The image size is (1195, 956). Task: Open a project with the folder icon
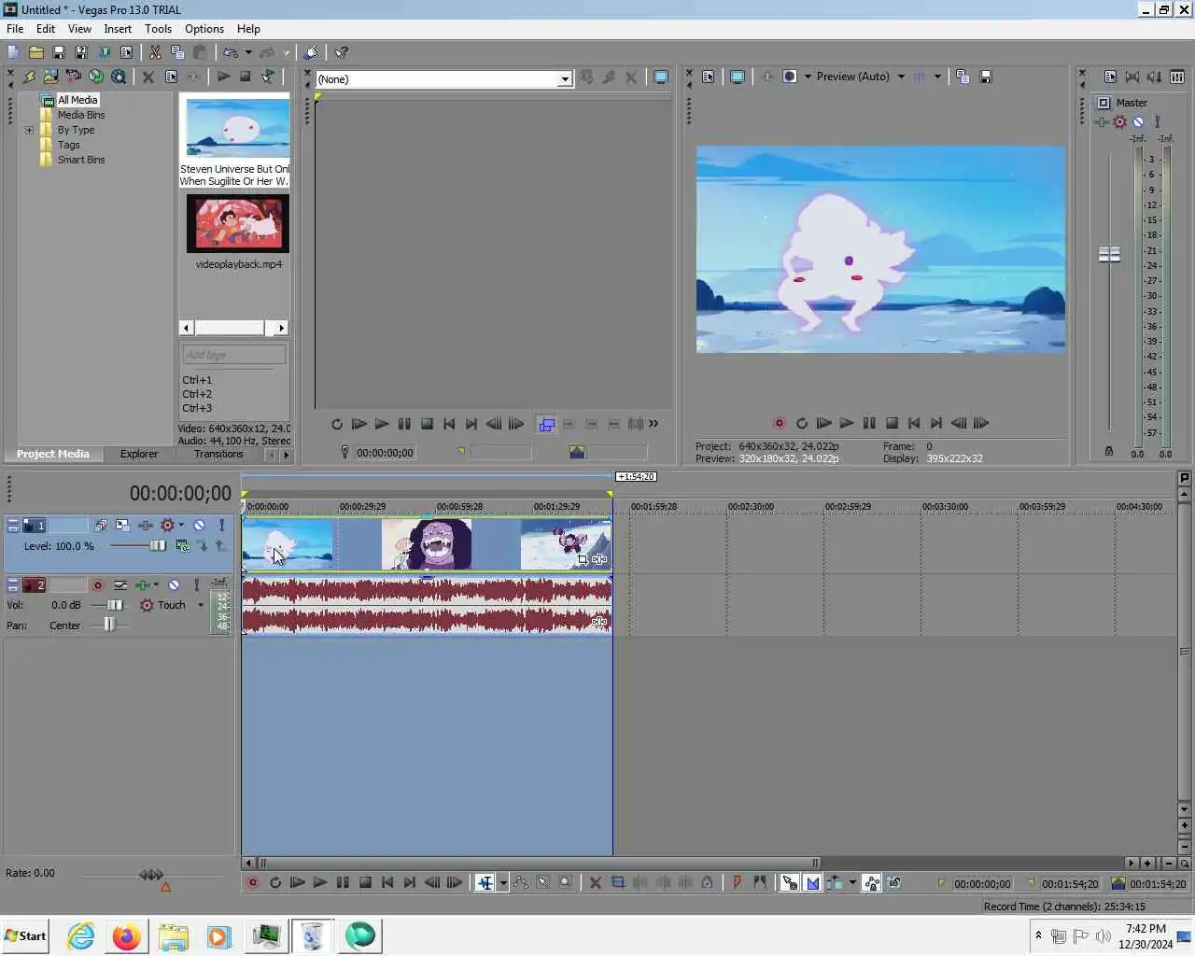(x=35, y=52)
